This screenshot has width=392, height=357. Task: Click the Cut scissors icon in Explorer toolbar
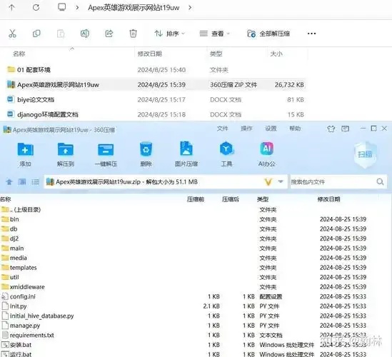point(12,34)
